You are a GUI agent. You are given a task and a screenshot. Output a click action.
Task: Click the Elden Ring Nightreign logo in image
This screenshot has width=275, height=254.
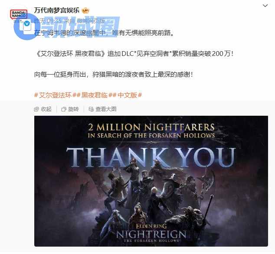click(x=151, y=233)
